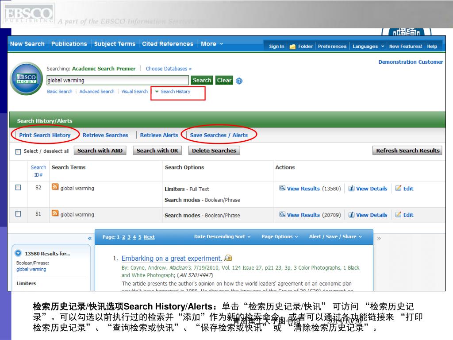This screenshot has width=453, height=340.
Task: Click Retrieve Alerts link
Action: 159,135
